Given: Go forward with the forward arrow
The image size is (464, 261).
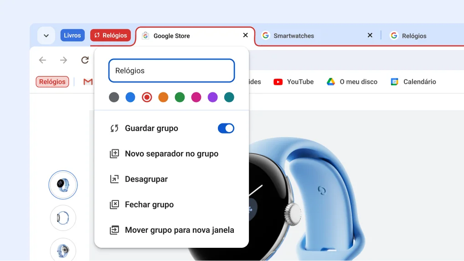Looking at the screenshot, I should pos(64,60).
